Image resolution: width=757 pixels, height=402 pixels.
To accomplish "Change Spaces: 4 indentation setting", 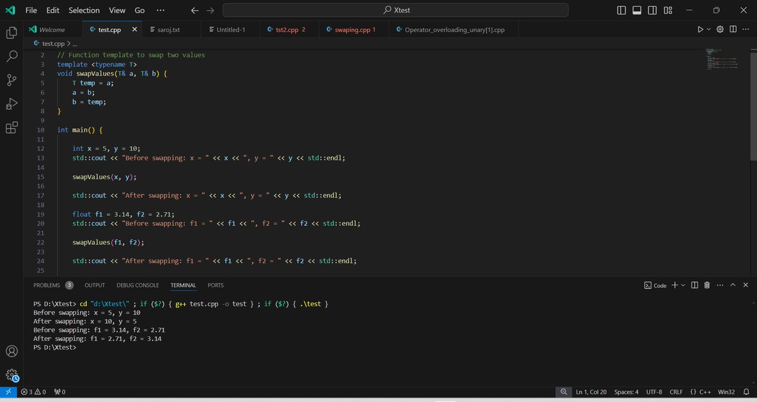I will (x=626, y=392).
